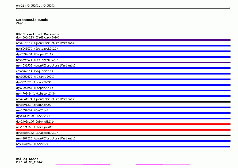Open variant nsv6543570 (Sedlazeck2020) label
The width and height of the screenshot is (238, 168).
point(37,49)
